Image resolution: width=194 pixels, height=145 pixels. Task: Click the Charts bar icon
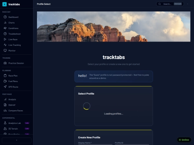5,23
